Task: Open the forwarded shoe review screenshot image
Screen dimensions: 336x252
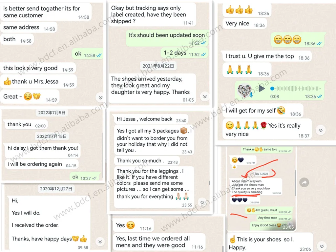Action: [x=261, y=189]
